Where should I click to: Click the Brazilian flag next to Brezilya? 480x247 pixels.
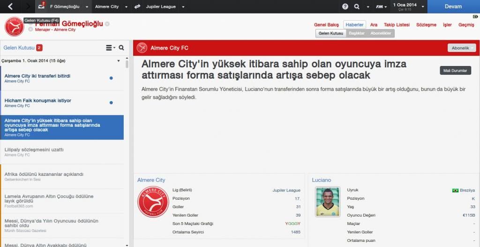tap(455, 190)
